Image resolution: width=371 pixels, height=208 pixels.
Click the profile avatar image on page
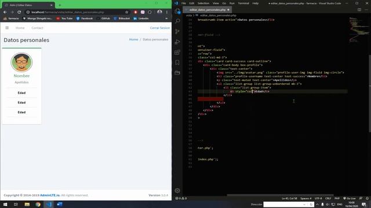(x=21, y=62)
